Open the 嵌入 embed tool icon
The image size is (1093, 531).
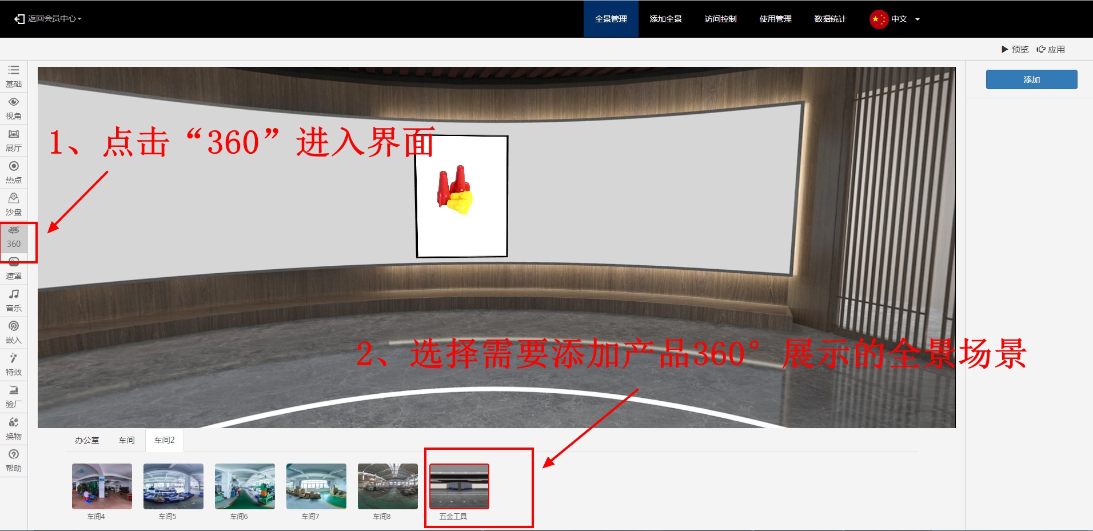point(14,332)
